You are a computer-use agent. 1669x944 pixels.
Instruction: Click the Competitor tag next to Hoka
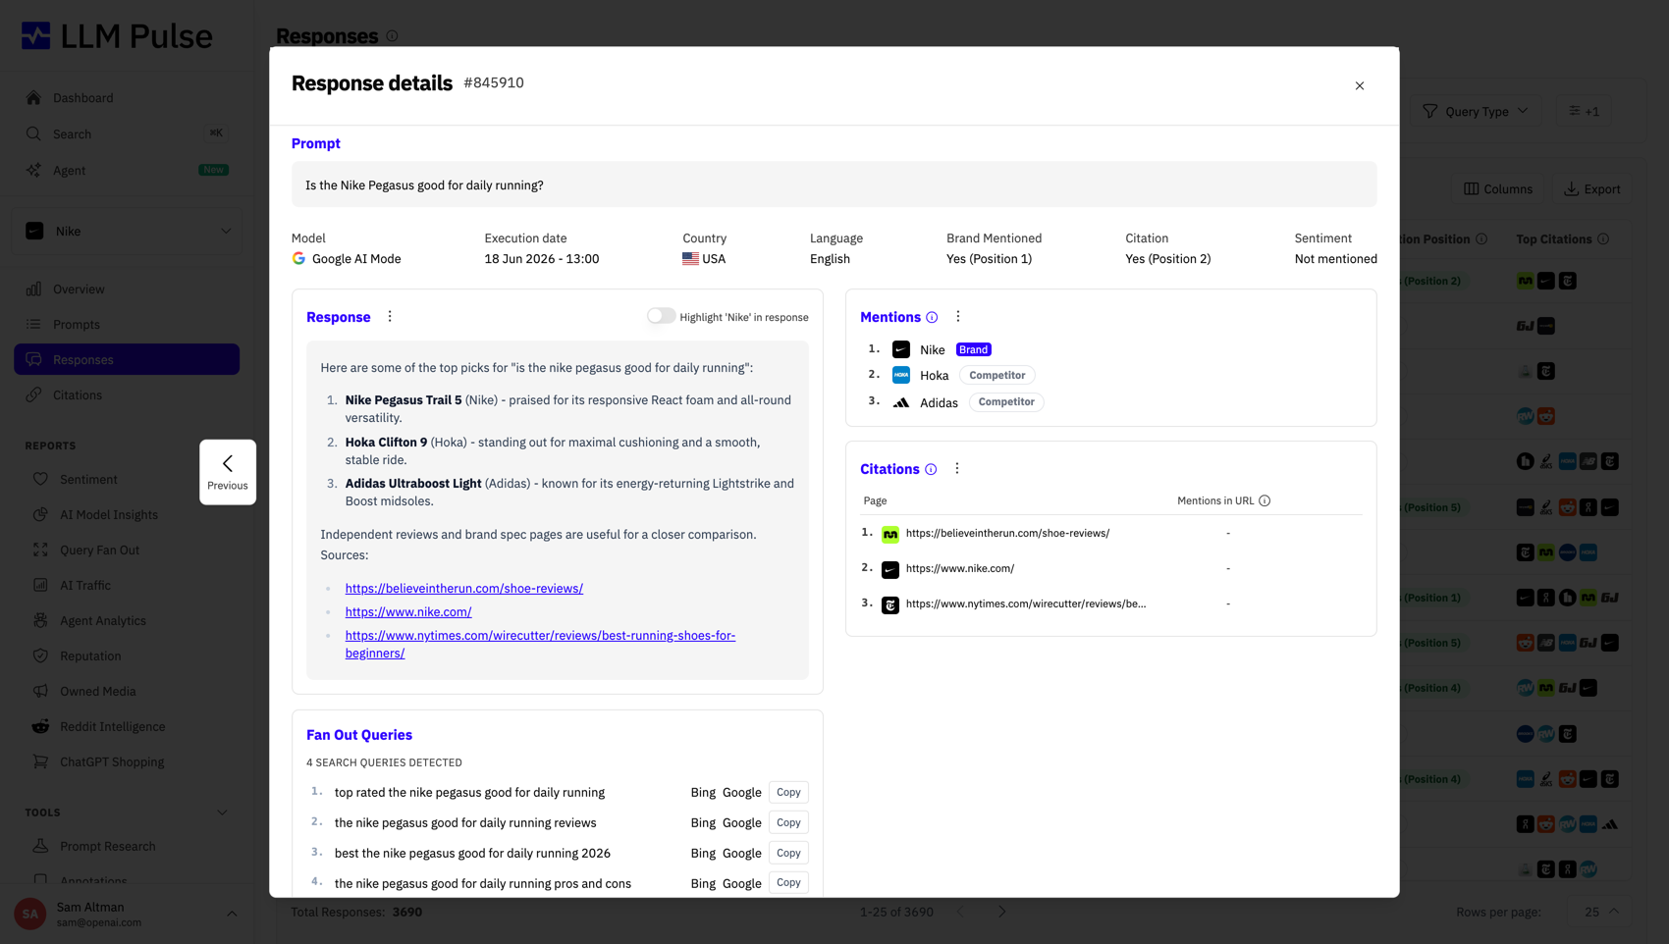click(996, 376)
